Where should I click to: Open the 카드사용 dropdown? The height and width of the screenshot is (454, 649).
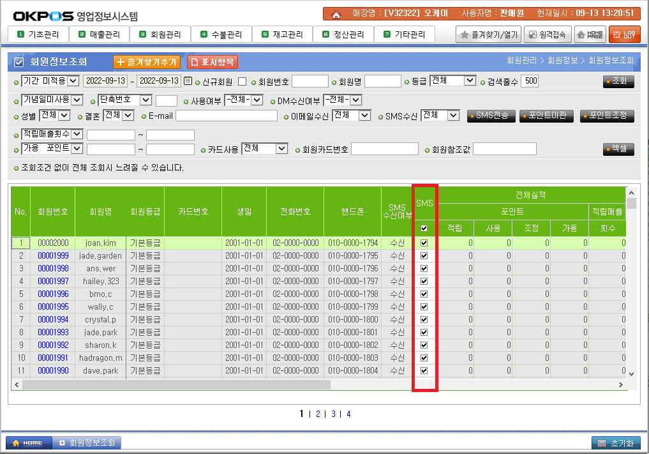pos(265,148)
